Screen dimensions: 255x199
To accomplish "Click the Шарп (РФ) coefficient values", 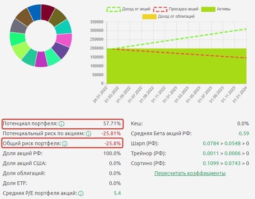I will [x=226, y=143].
